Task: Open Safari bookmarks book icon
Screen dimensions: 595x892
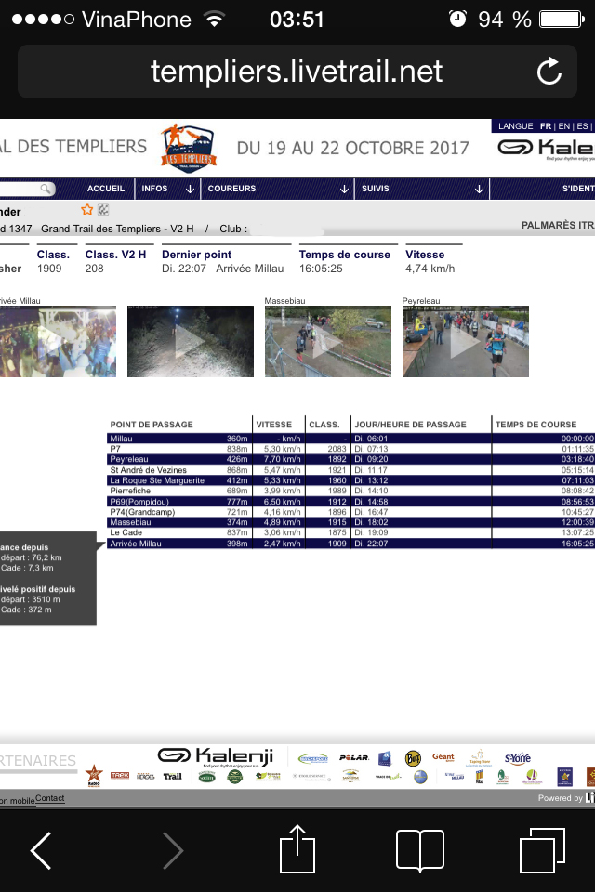Action: [419, 850]
